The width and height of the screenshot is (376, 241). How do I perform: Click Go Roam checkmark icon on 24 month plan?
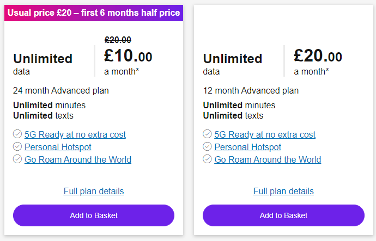coord(17,159)
